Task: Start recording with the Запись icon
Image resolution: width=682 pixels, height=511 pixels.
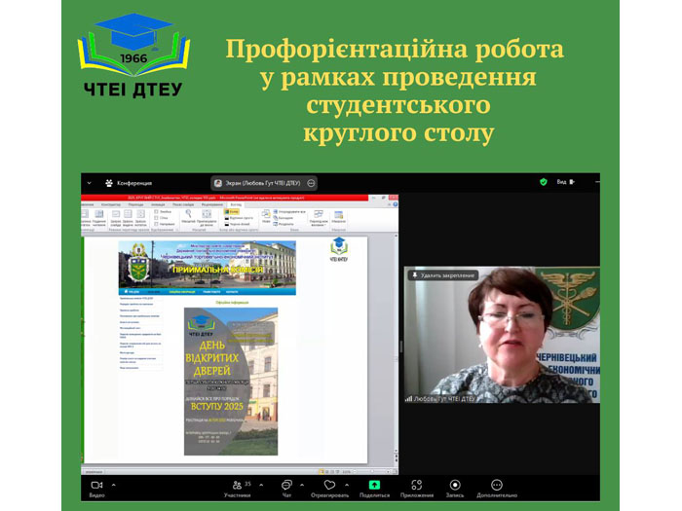Action: point(455,484)
